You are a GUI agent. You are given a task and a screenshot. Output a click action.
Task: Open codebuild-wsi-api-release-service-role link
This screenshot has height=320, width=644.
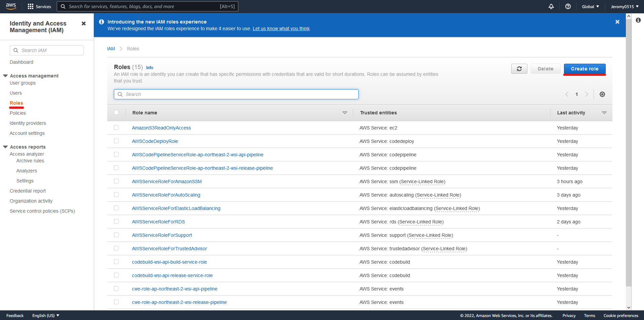click(172, 275)
